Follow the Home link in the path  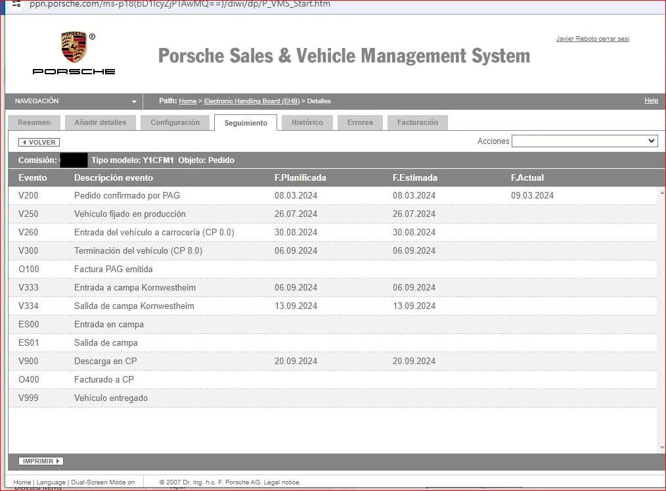188,101
